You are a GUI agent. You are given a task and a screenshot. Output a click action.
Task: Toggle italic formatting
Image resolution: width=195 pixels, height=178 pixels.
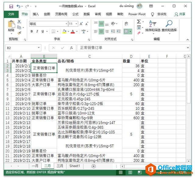37,31
